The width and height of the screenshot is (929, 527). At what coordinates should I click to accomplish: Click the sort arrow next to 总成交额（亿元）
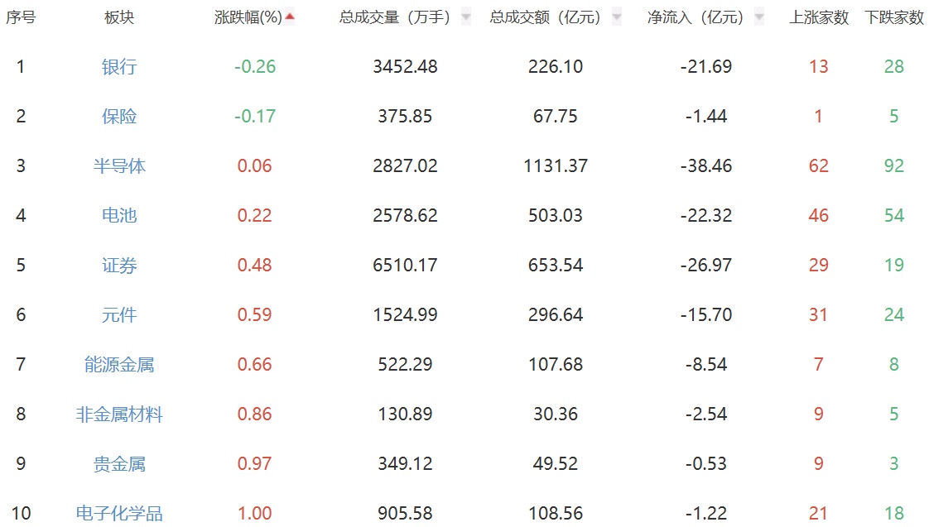coord(616,17)
